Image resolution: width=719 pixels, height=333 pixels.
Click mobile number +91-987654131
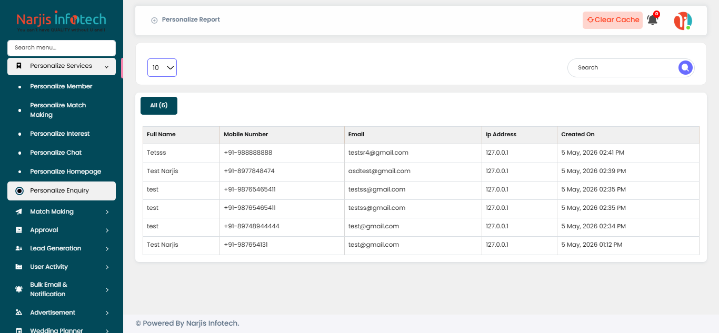[246, 245]
